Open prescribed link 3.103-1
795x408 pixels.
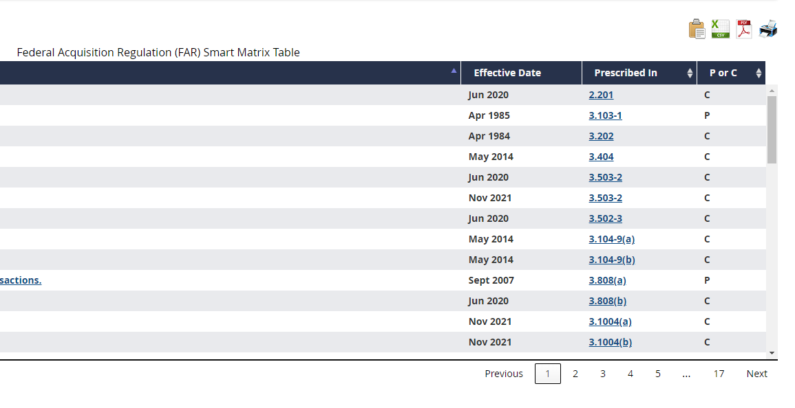606,115
